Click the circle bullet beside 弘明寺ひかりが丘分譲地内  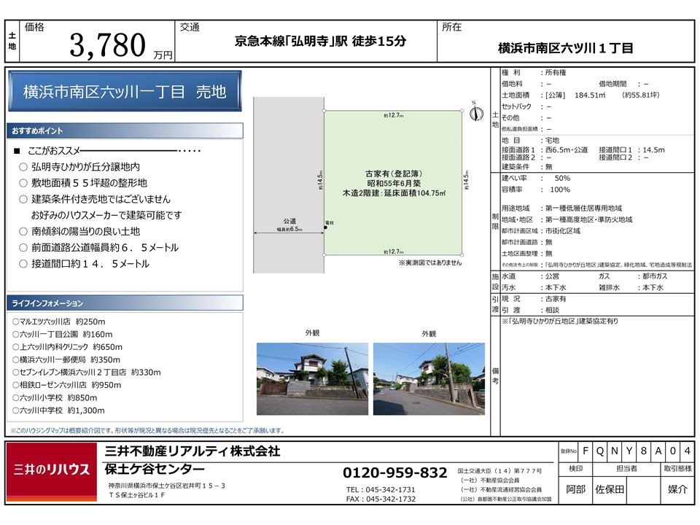tap(23, 167)
